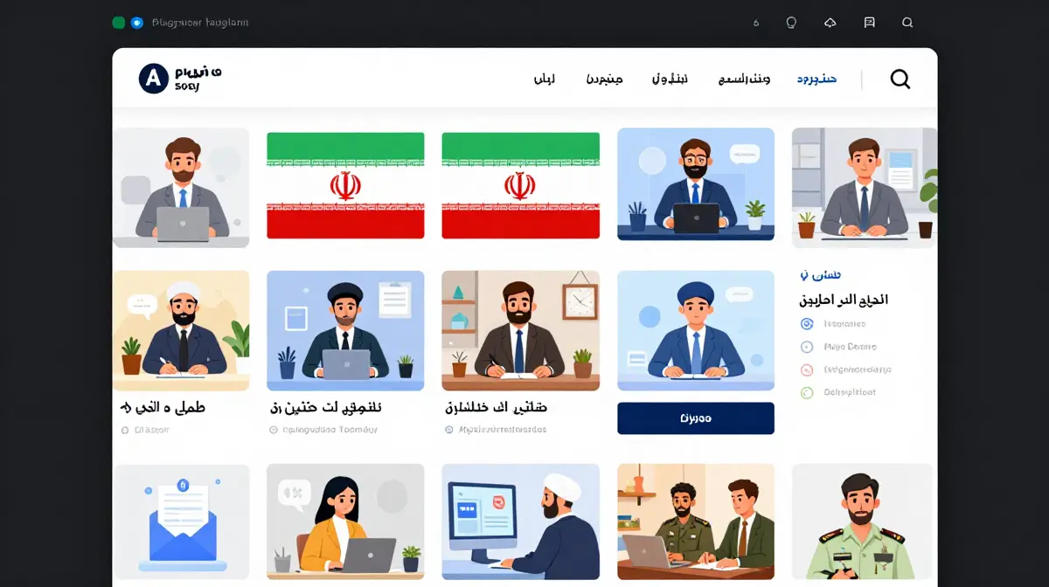Viewport: 1049px width, 587px height.
Task: Click the round navy "A" site logo
Action: 153,79
